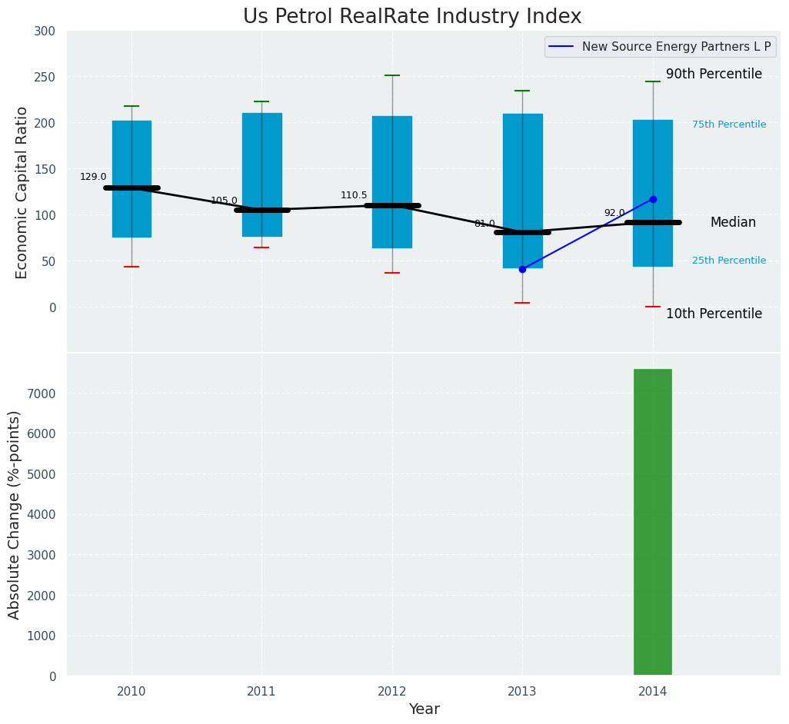Click the chart title Us Petrol RealRate Industry Index

point(412,17)
